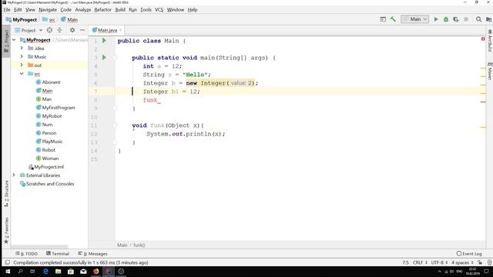The height and width of the screenshot is (277, 493).
Task: Open the File menu
Action: click(7, 10)
